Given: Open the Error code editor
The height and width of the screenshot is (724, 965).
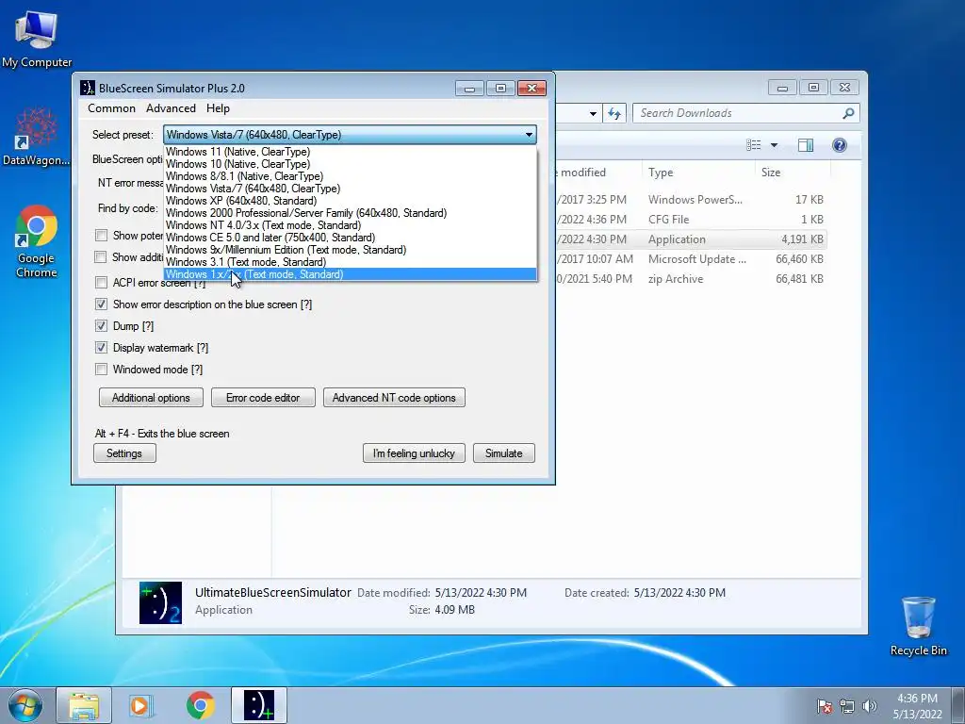Looking at the screenshot, I should (263, 398).
